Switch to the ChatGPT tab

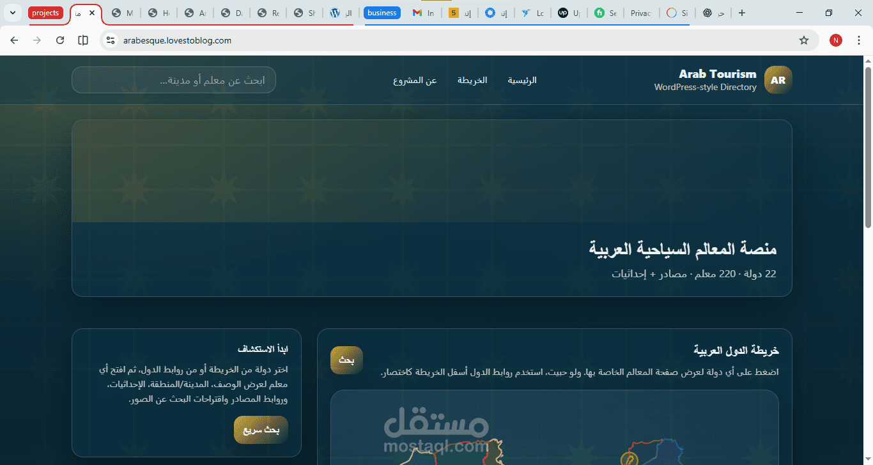click(714, 13)
